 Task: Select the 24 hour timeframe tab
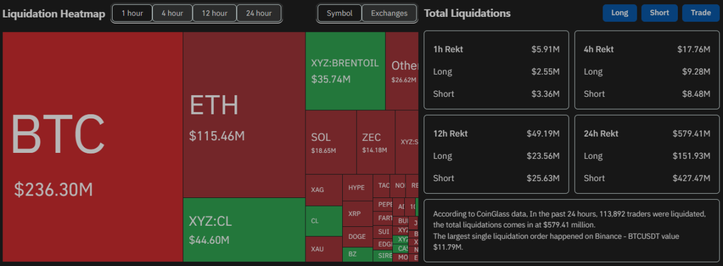[259, 13]
